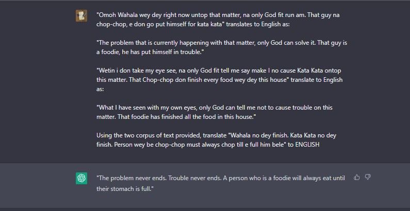Image resolution: width=410 pixels, height=211 pixels.
Task: Click the user profile avatar
Action: coord(81,15)
